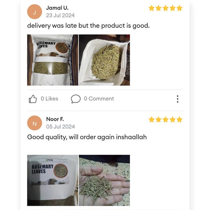
Task: Click the 23 Jul 2024 review date
Action: click(60, 15)
